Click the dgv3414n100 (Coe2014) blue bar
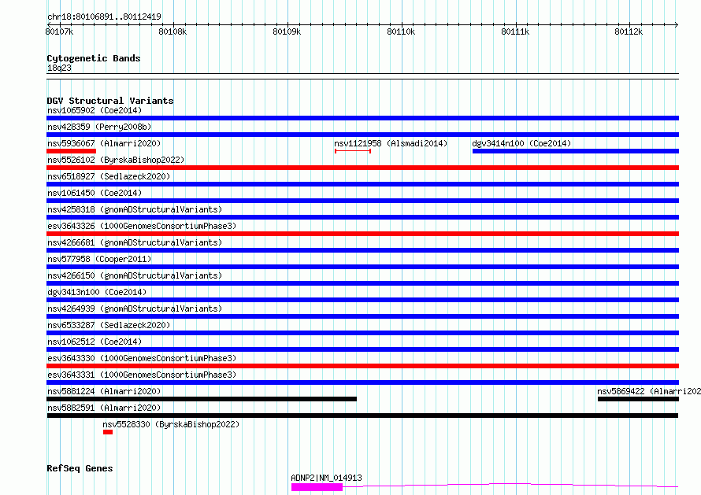The image size is (701, 495). point(576,151)
